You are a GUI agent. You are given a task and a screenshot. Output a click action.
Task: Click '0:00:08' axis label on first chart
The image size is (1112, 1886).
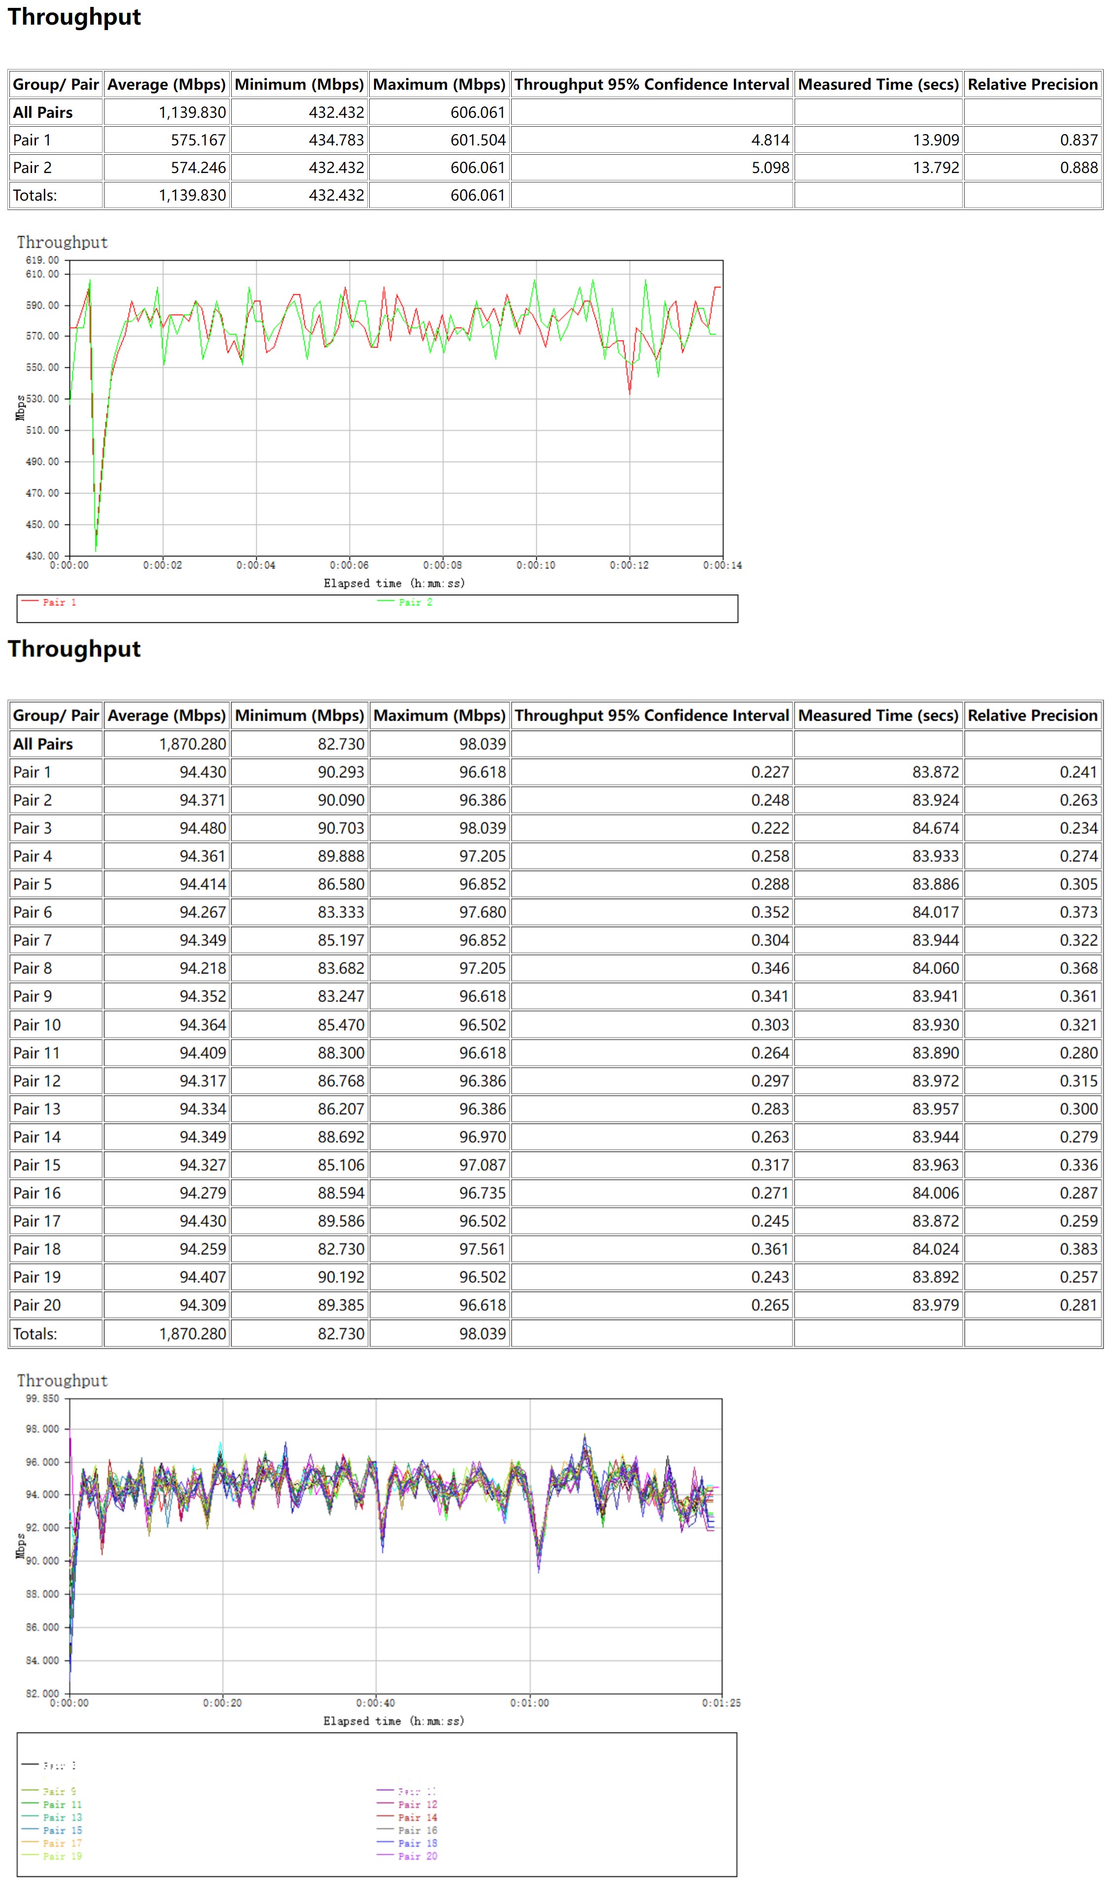[x=443, y=565]
